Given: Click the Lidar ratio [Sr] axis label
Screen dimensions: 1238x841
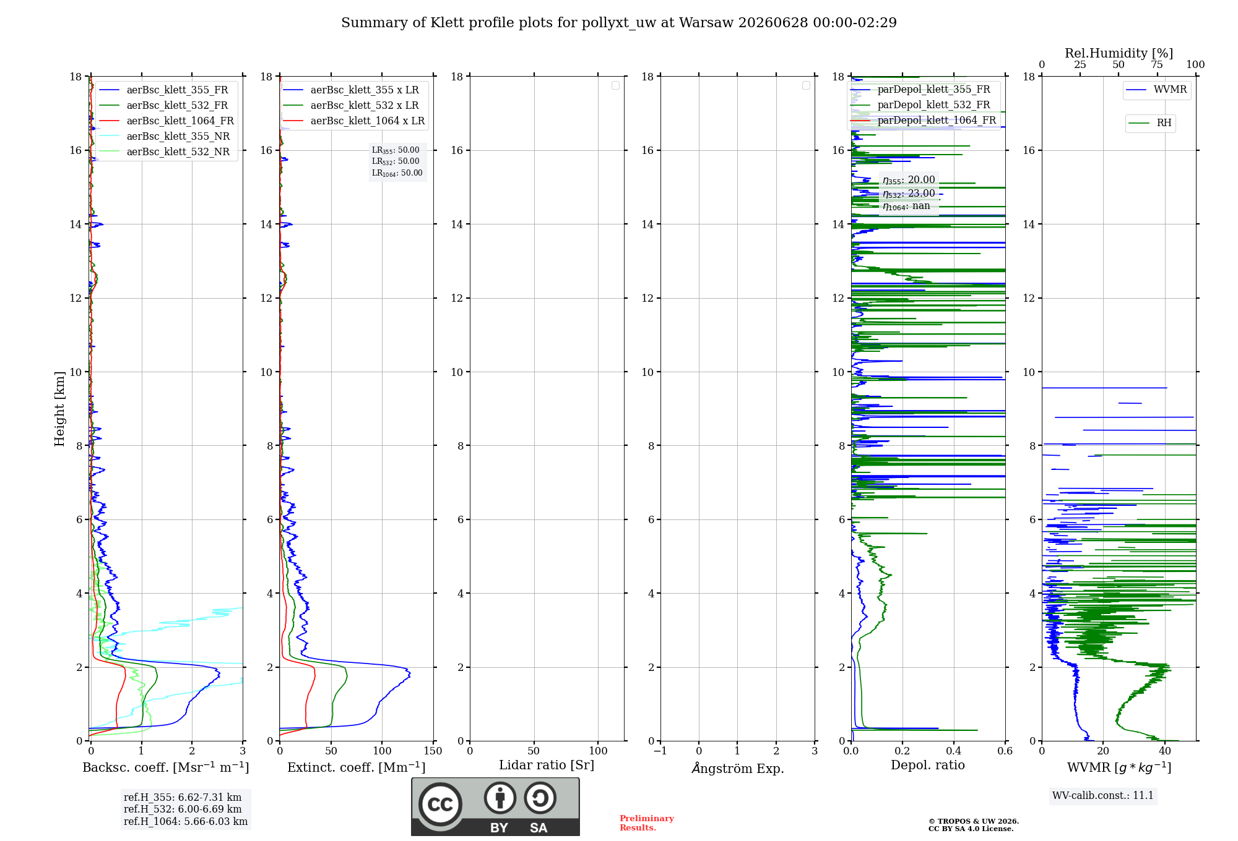Looking at the screenshot, I should point(547,766).
